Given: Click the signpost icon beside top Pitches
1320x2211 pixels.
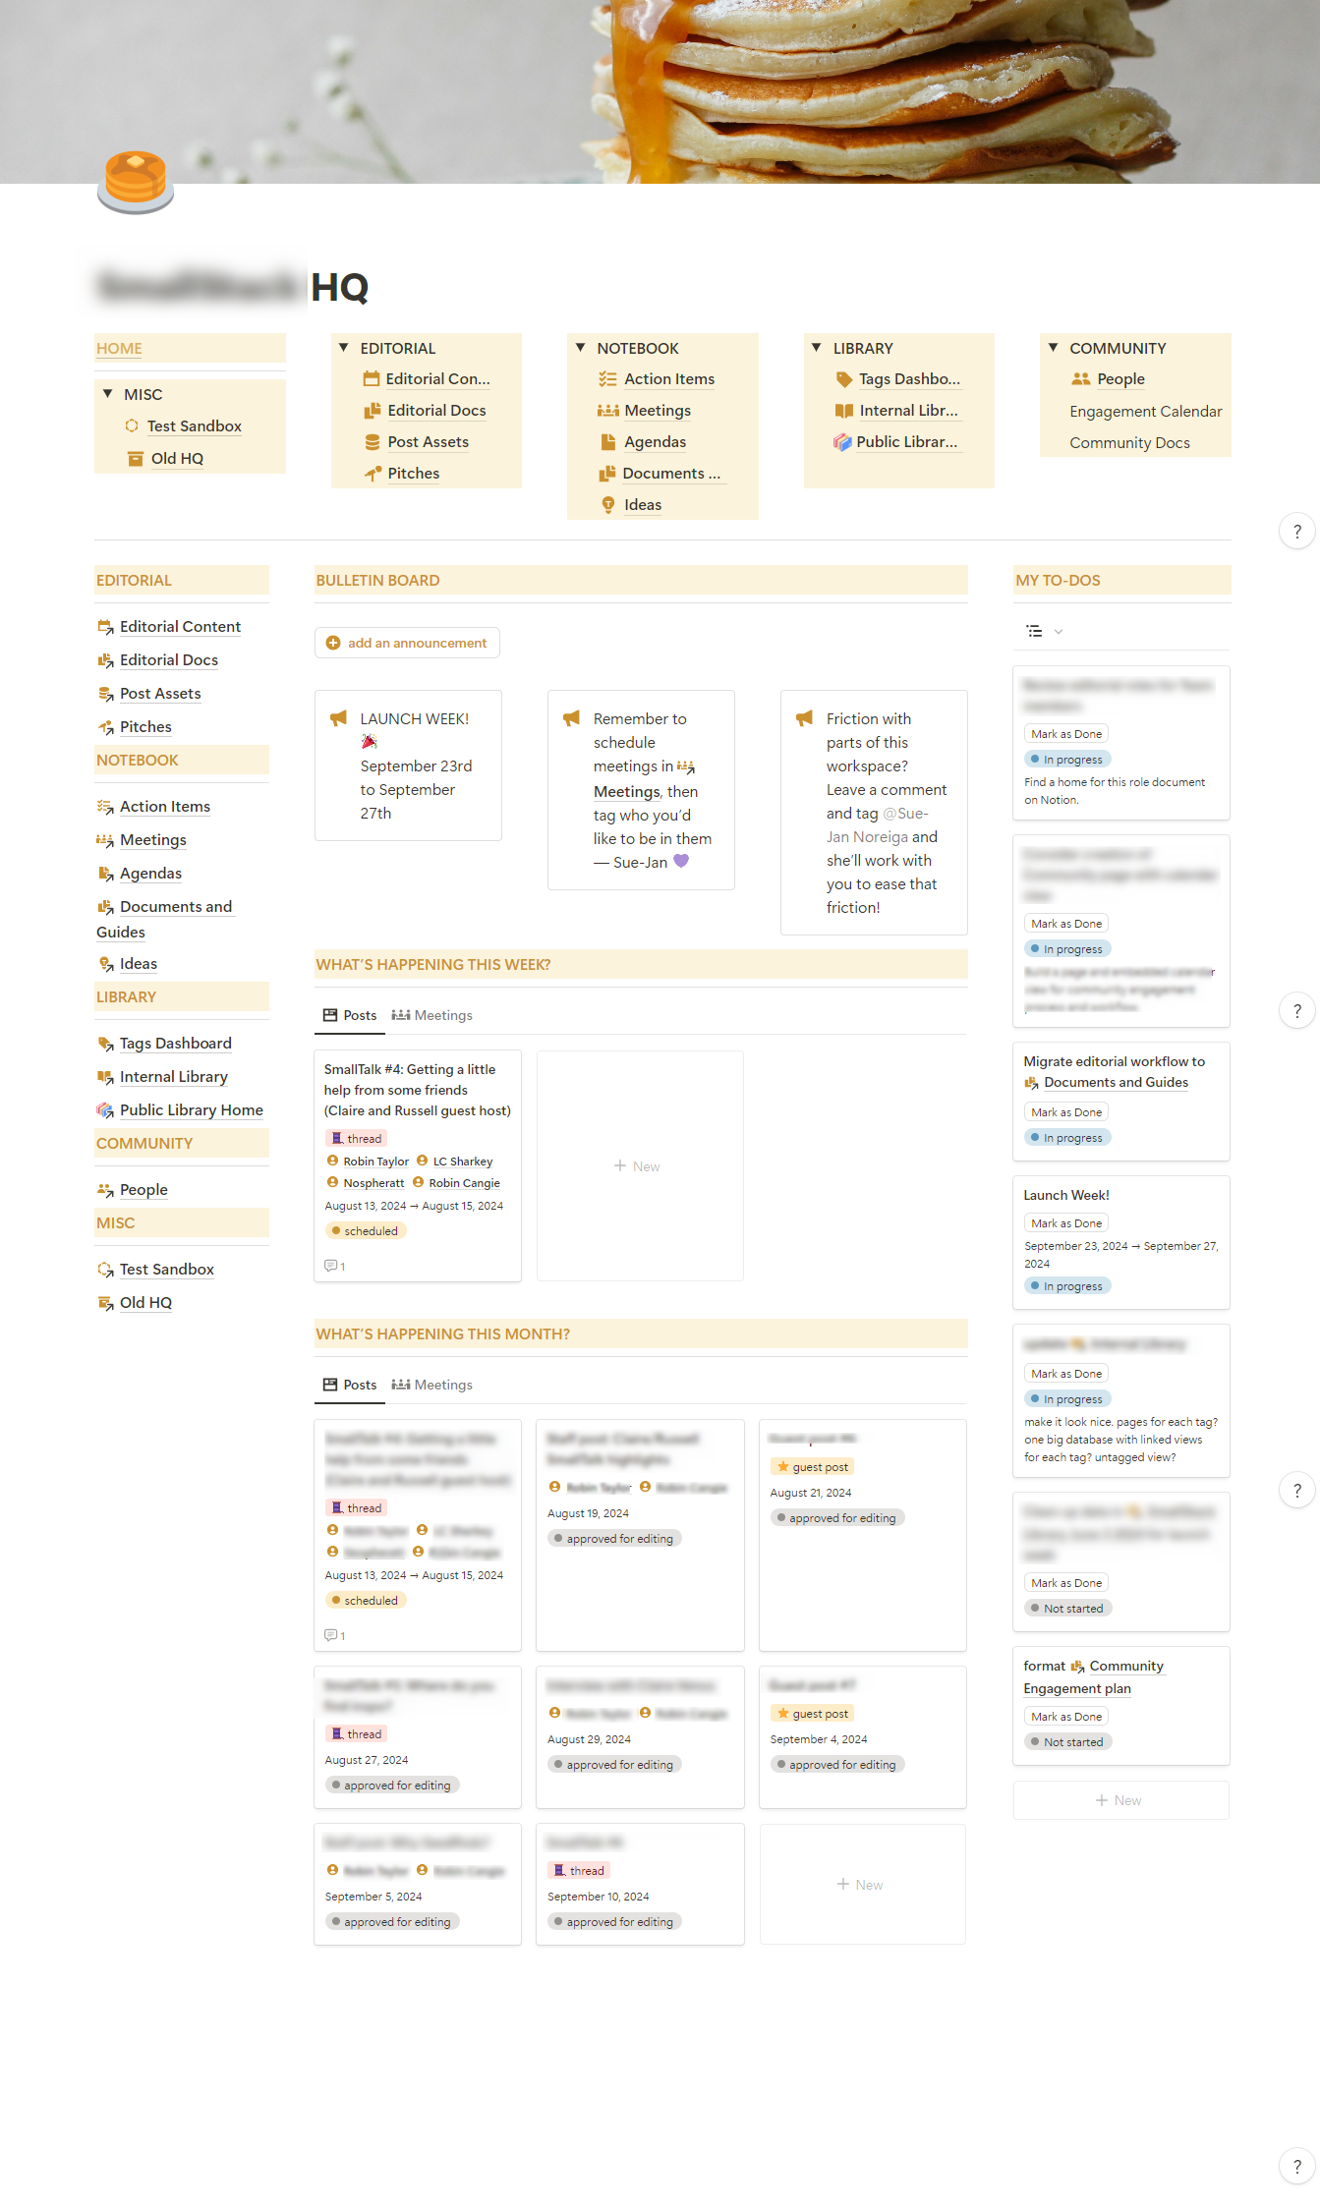Looking at the screenshot, I should point(373,474).
